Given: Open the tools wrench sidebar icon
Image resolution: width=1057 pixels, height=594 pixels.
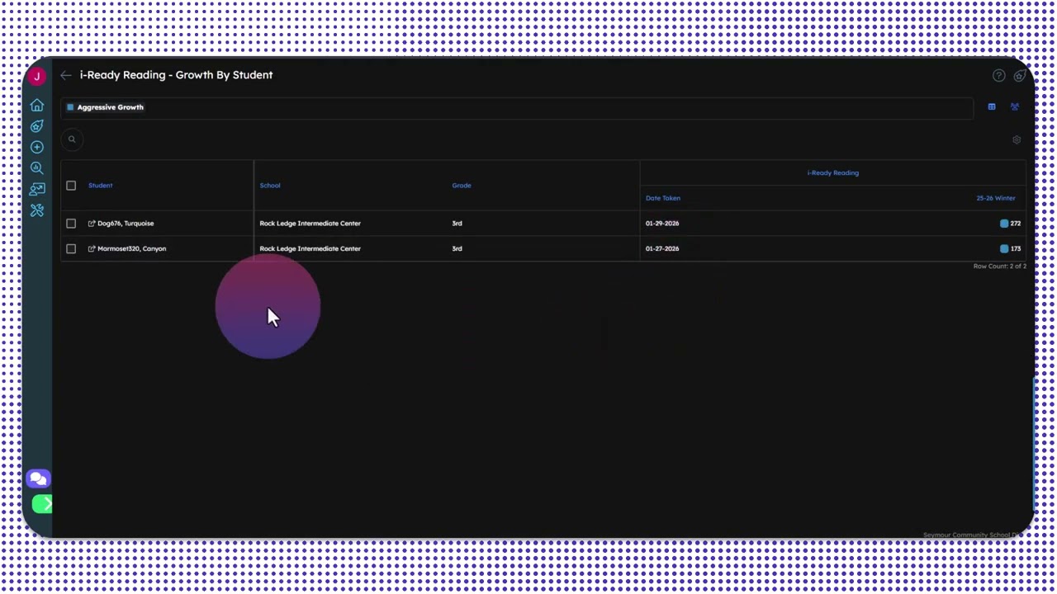Looking at the screenshot, I should (37, 210).
